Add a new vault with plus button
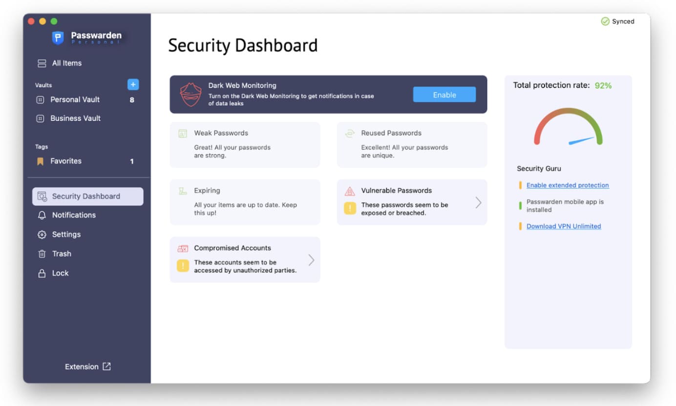The width and height of the screenshot is (676, 406). [x=133, y=84]
